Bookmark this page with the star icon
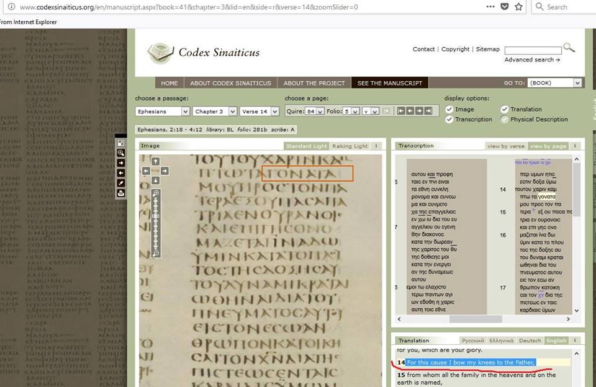The image size is (596, 387). click(x=519, y=7)
